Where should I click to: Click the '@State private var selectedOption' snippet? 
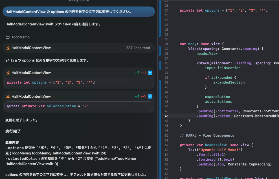tap(78, 106)
